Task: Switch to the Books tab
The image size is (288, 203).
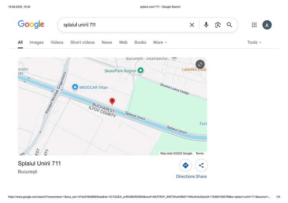Action: (140, 42)
